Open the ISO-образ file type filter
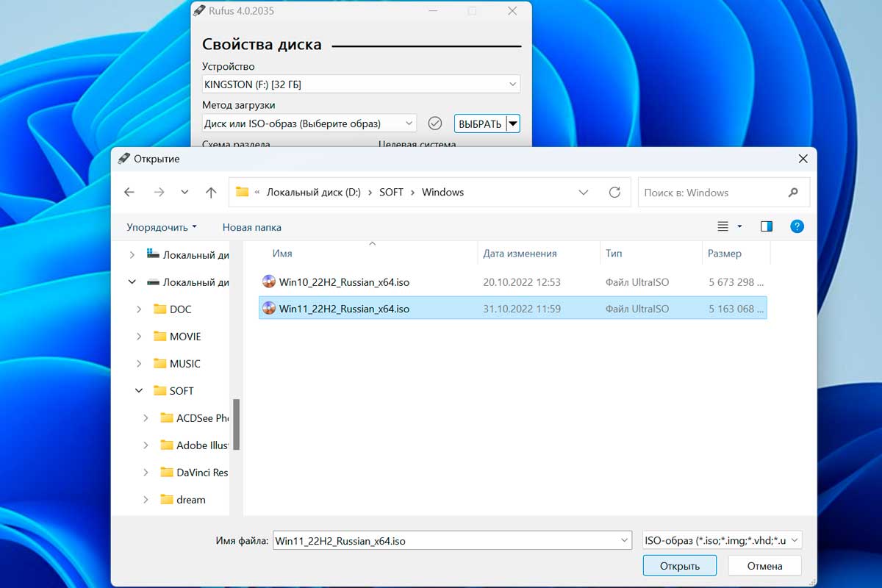 point(722,541)
